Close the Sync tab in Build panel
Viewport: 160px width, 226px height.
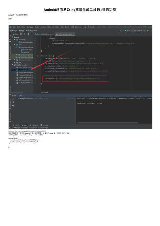[23, 95]
